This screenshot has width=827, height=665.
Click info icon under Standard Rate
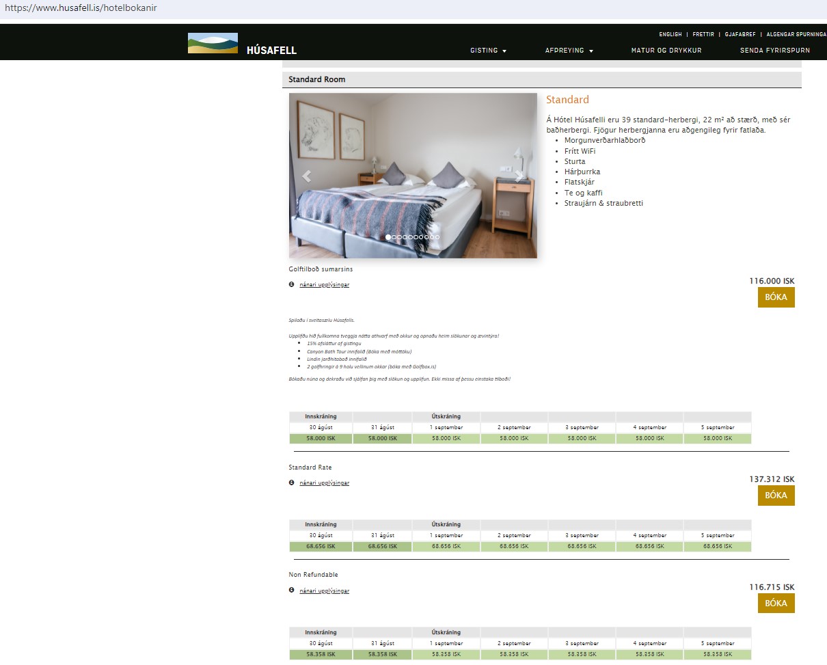coord(292,483)
